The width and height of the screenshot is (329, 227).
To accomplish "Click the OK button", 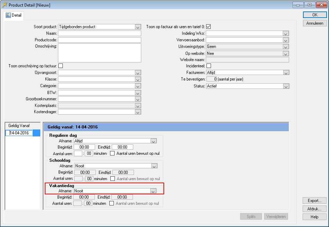I will tap(314, 15).
